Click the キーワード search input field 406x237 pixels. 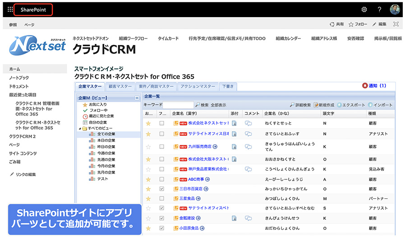pyautogui.click(x=178, y=105)
